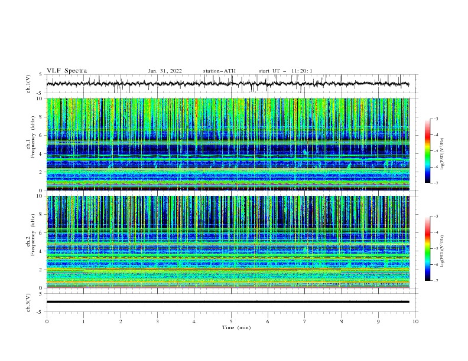The height and width of the screenshot is (361, 468).
Task: Click time axis tick label "0"
Action: tap(47, 321)
